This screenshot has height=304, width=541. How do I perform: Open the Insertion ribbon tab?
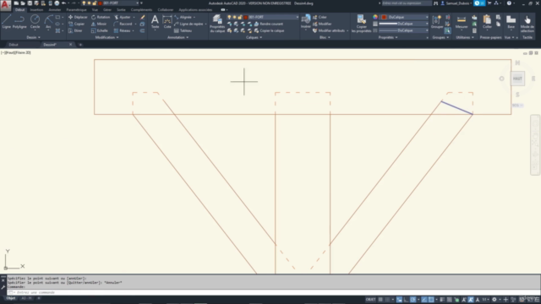(x=36, y=9)
